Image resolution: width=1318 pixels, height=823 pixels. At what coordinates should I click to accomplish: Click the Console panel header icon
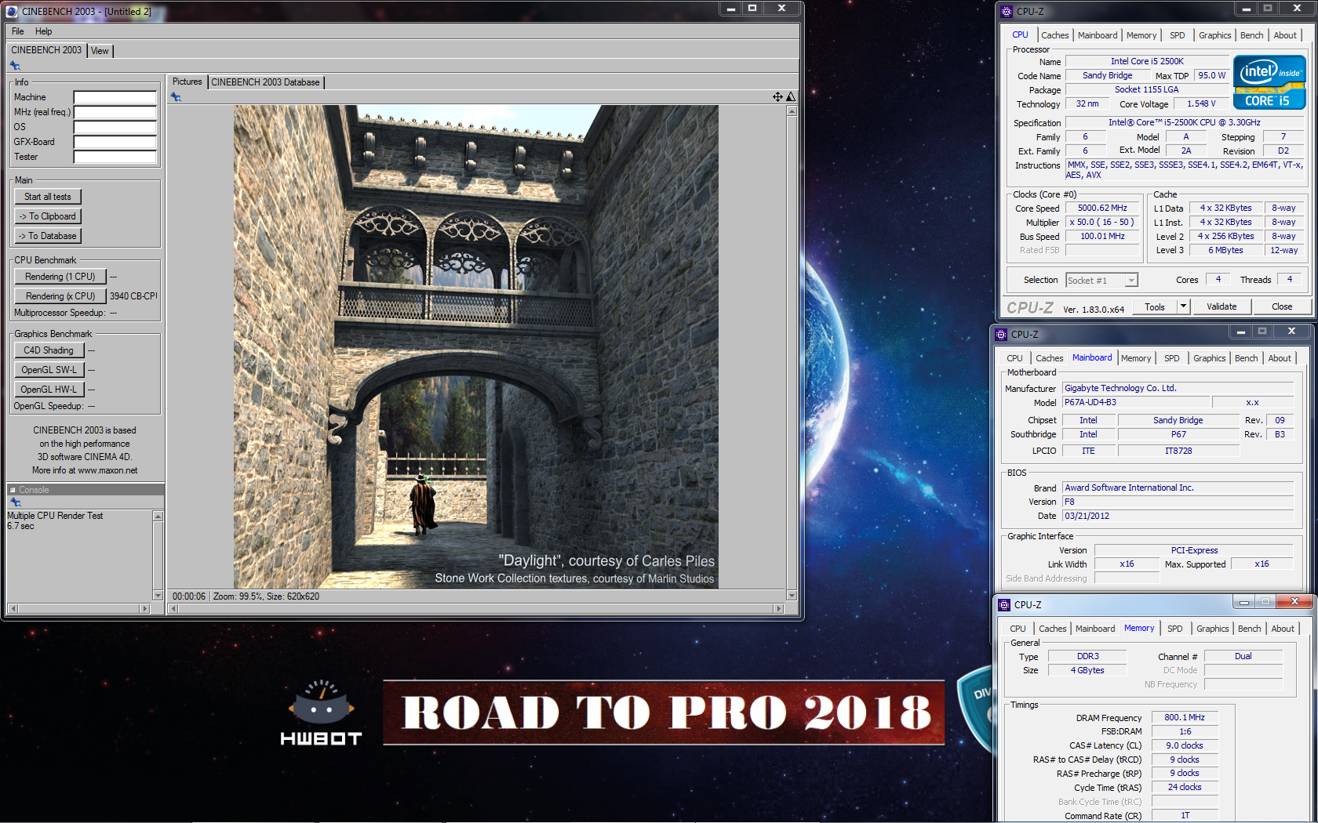click(13, 490)
